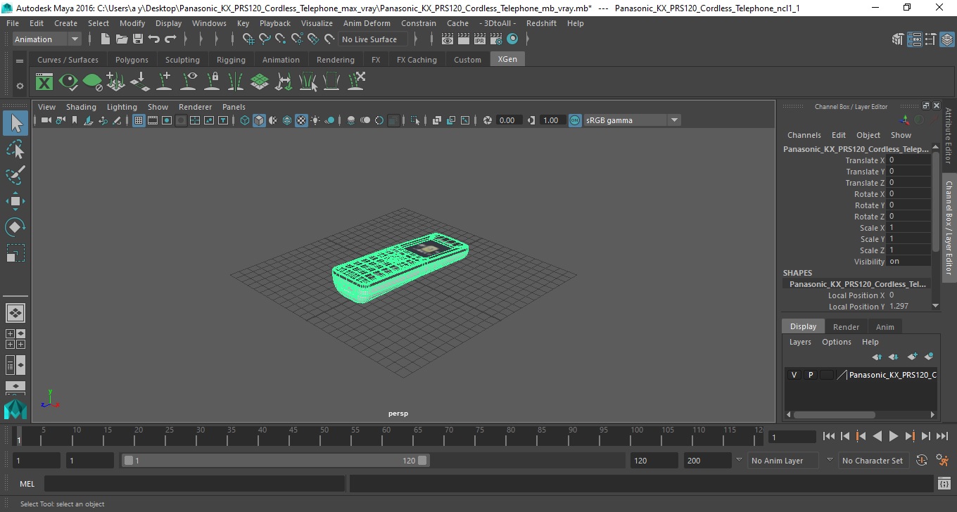Click the Paint Selection tool icon
Screen dimensions: 957x512
15,175
